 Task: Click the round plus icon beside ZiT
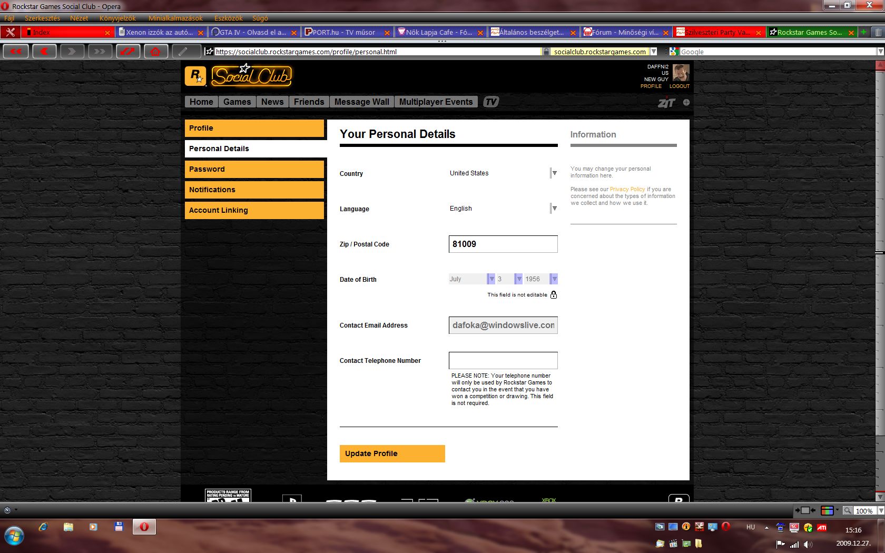(x=686, y=102)
